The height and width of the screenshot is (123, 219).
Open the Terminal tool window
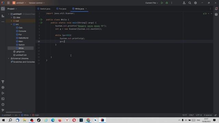coord(3,99)
